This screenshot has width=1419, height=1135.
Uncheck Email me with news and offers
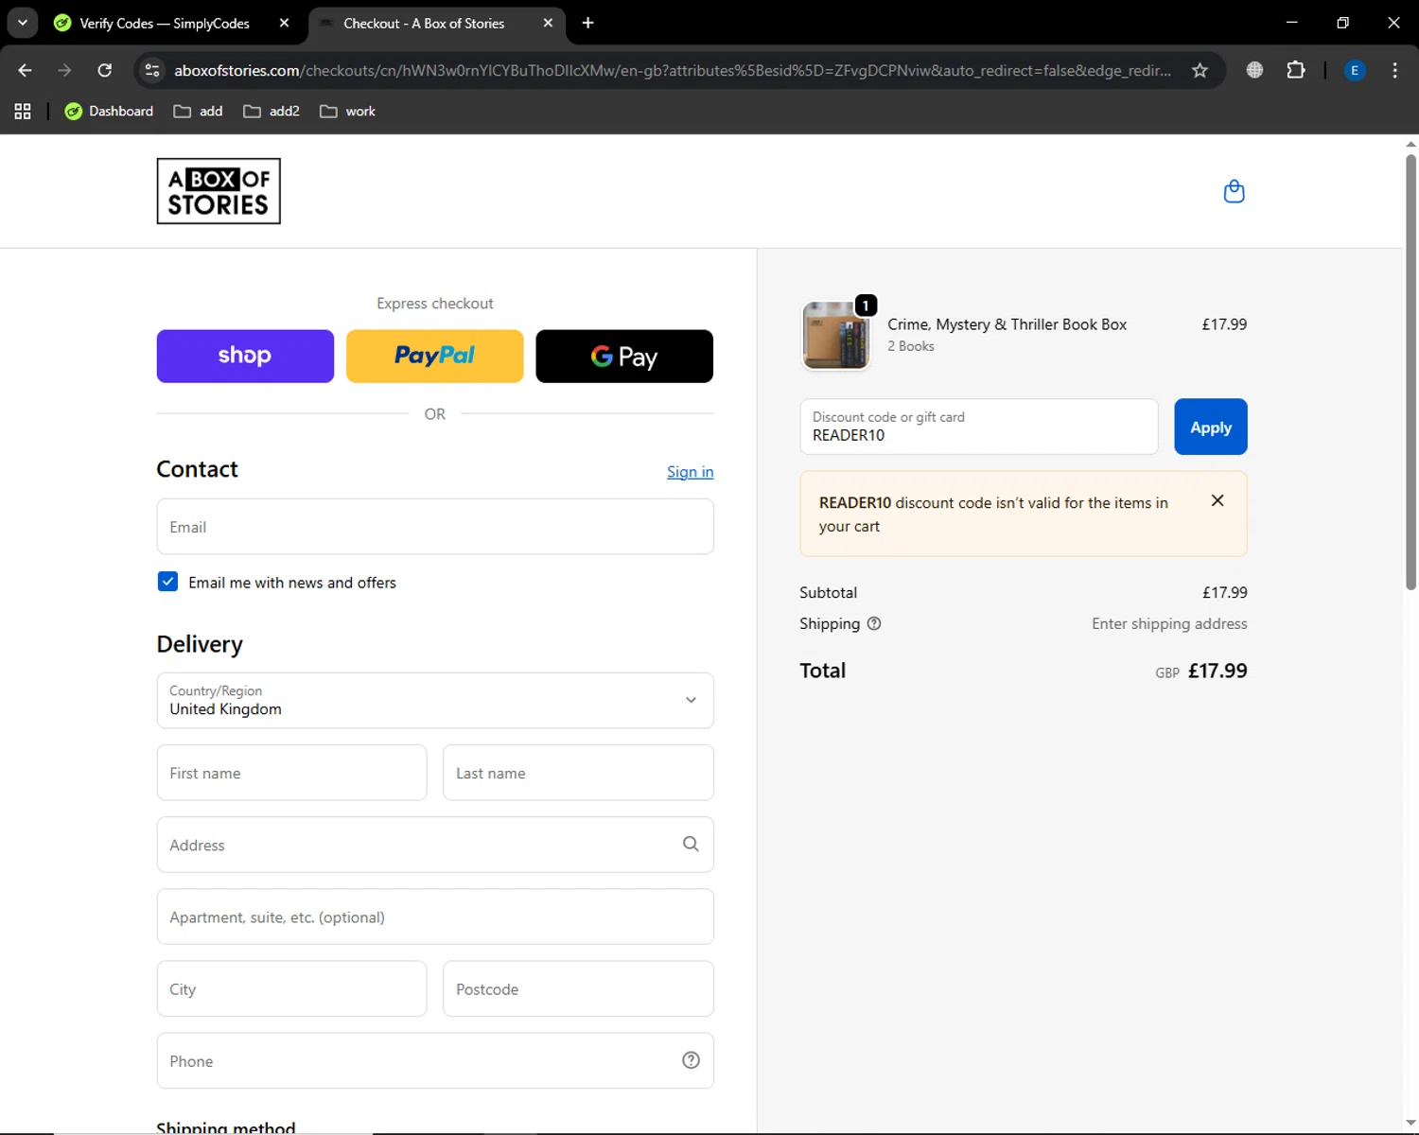[x=167, y=582]
